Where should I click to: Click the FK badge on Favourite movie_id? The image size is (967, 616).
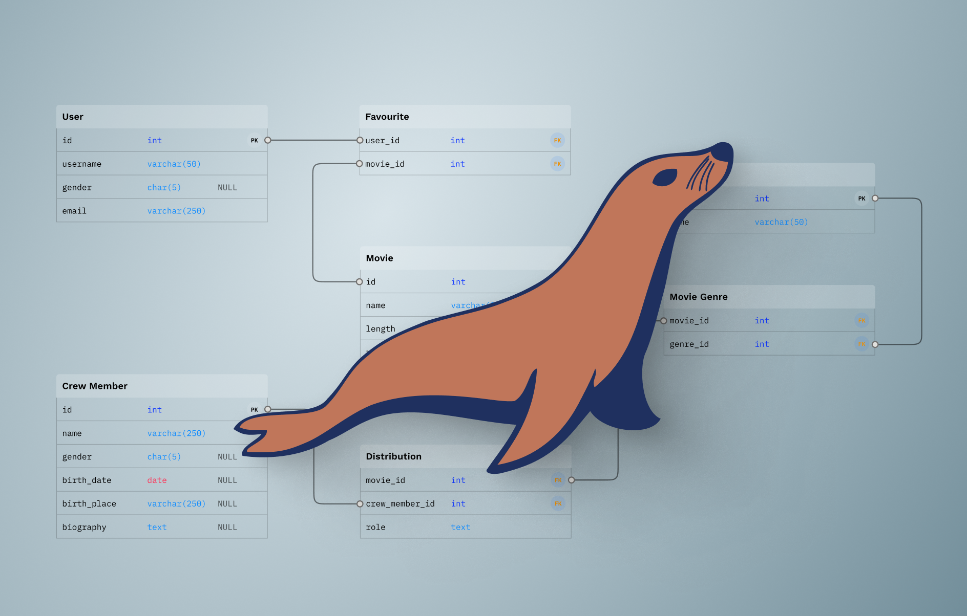coord(557,163)
